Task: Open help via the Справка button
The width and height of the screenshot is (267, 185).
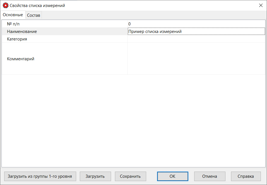Action: tap(246, 176)
